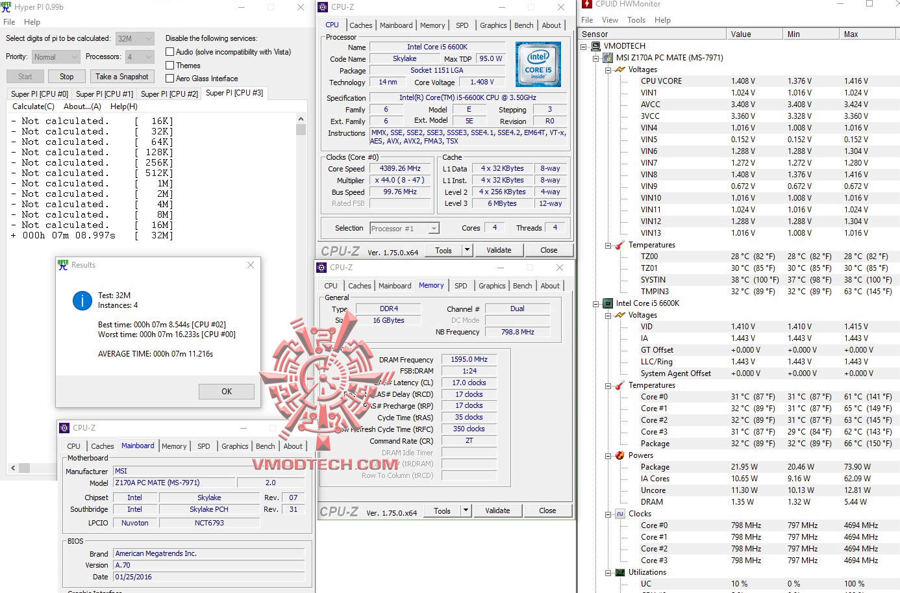Open the Graphics tab in CPU-Z Mainboard window
This screenshot has height=593, width=900.
pos(235,446)
